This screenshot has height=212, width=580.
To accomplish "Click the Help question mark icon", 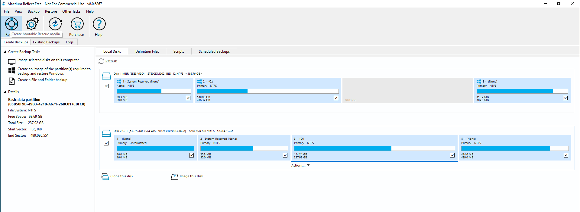I will 99,24.
